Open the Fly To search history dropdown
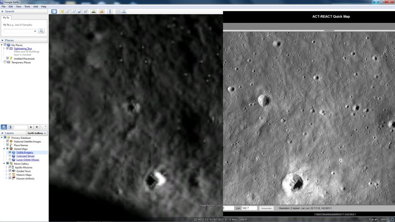 pos(35,31)
